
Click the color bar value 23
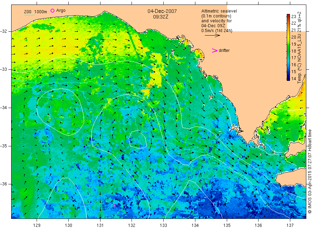tap(293, 17)
